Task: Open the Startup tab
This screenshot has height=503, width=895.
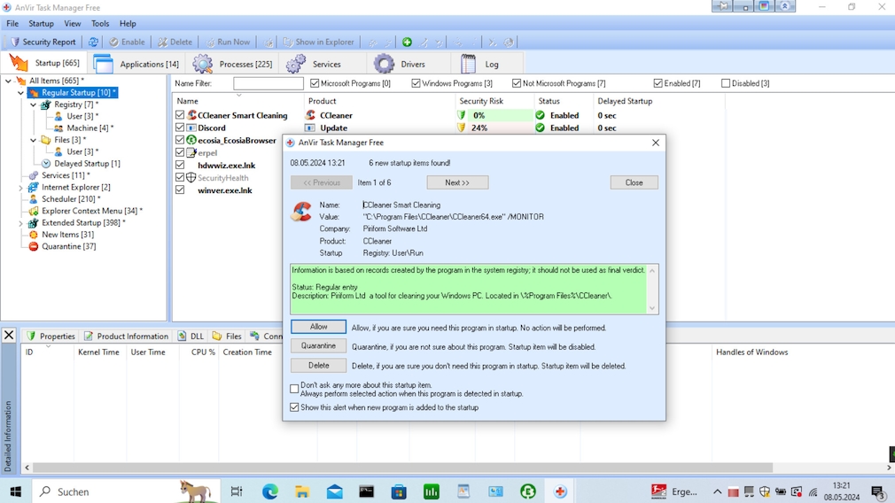Action: tap(45, 63)
